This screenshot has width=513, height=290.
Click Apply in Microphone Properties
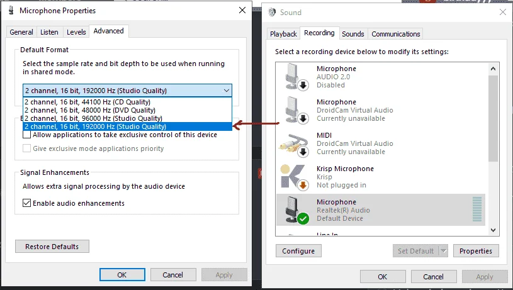pyautogui.click(x=224, y=275)
